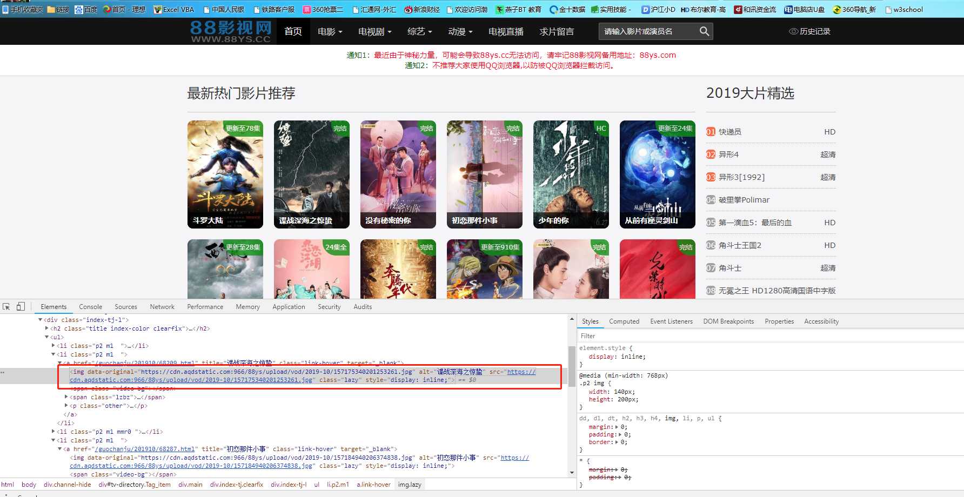Image resolution: width=964 pixels, height=497 pixels.
Task: Open the 和讯资金流 bookmark
Action: point(755,9)
